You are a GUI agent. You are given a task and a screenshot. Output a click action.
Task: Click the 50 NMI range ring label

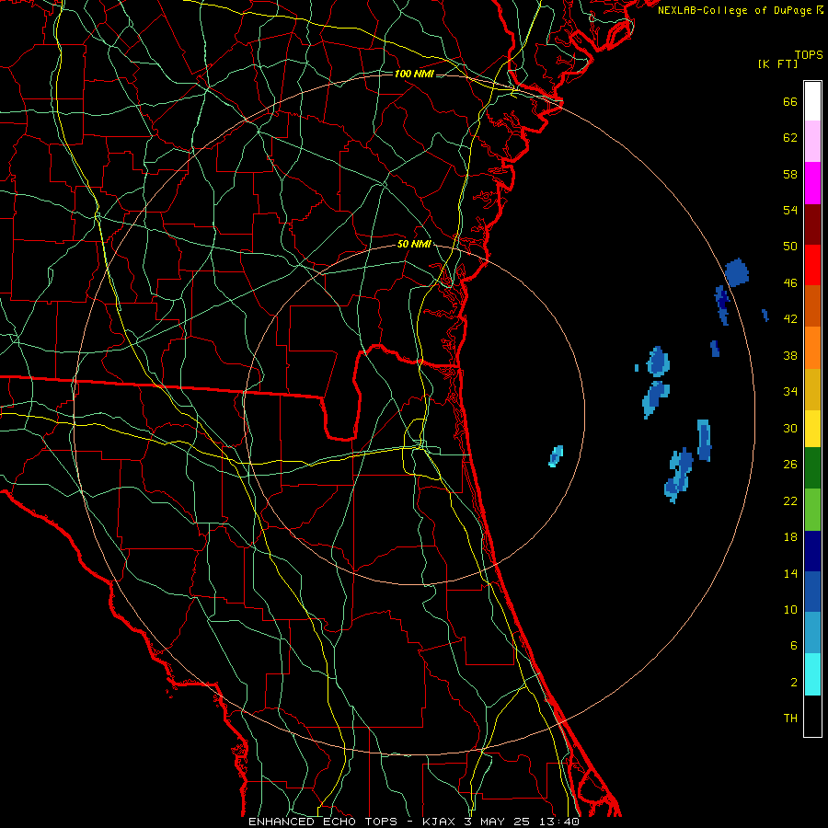coord(414,244)
